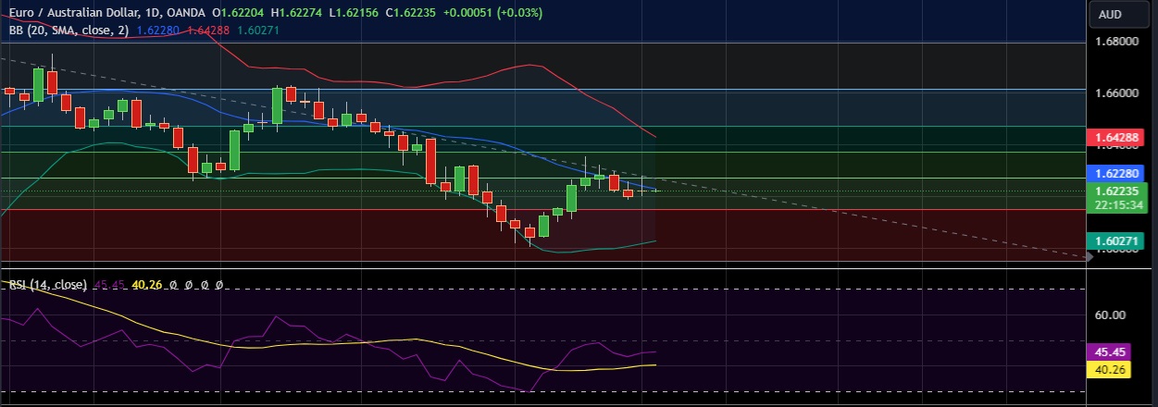Click the low value L1.62156
1158x407 pixels.
353,13
